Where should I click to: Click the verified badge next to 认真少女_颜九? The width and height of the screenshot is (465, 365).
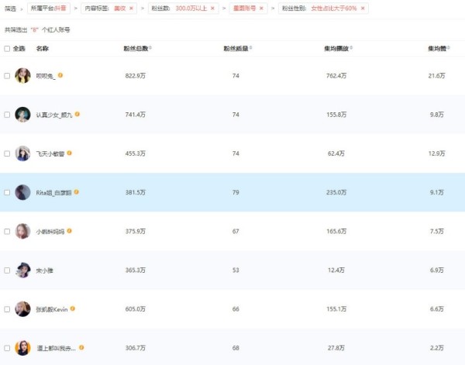[77, 114]
